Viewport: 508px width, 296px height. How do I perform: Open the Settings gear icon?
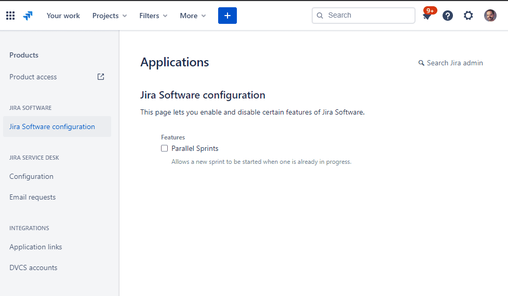[469, 16]
